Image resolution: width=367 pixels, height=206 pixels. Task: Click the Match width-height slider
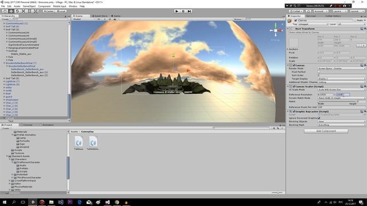337,101
